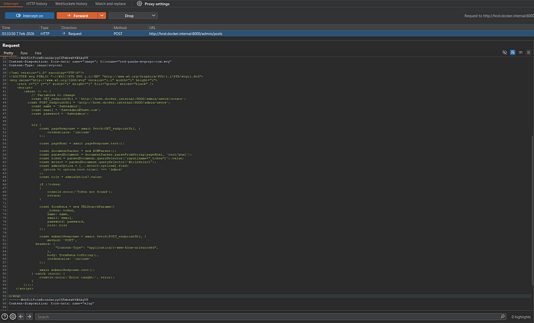This screenshot has height=323, width=534.
Task: Open the HTTP history tab
Action: point(37,4)
